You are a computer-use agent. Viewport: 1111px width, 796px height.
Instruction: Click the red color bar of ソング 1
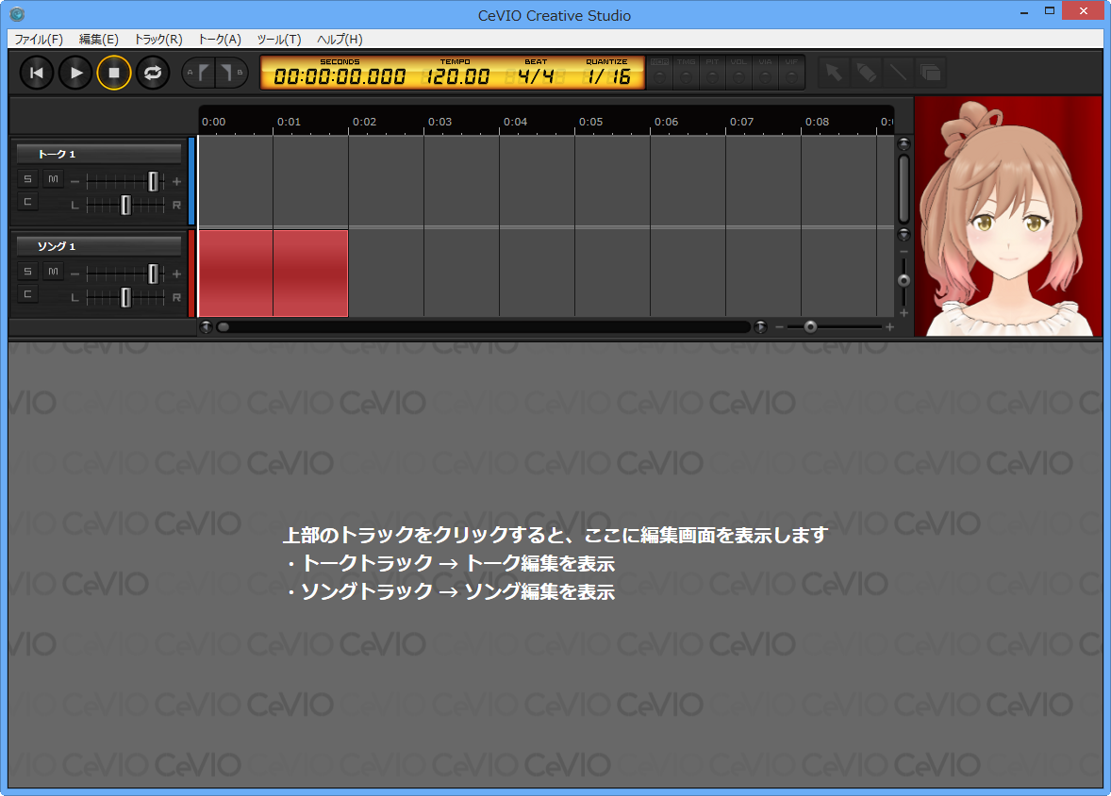click(191, 274)
